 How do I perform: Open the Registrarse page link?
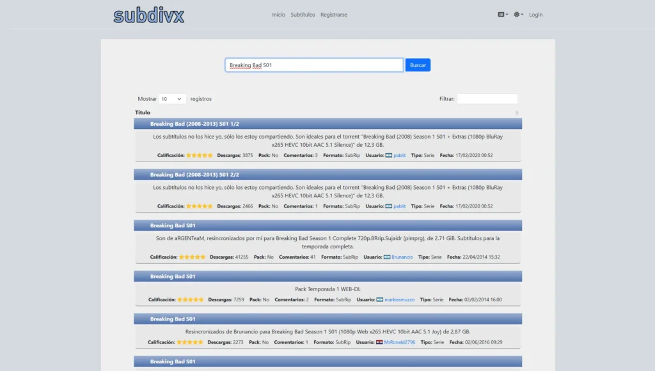click(x=334, y=15)
